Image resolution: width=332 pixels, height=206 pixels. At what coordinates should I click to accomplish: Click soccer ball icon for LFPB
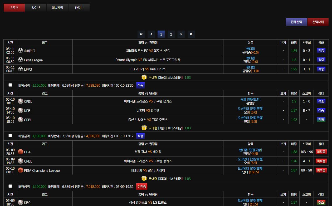click(x=21, y=69)
